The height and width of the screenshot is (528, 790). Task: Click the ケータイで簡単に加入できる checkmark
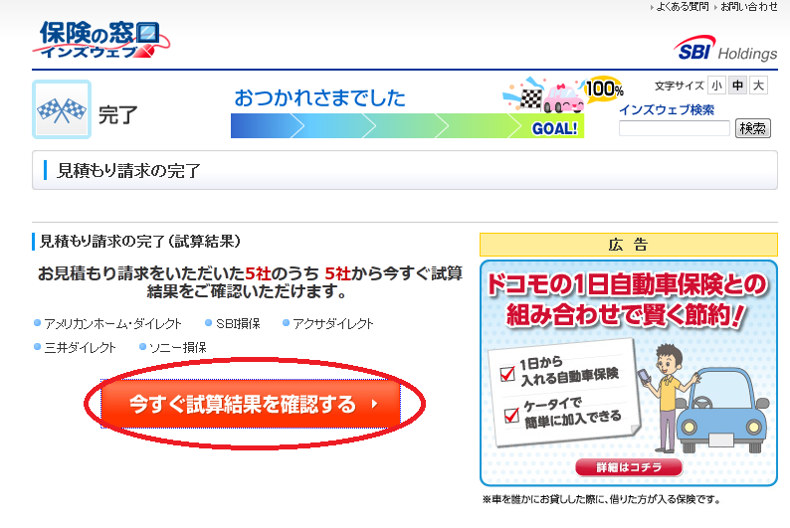click(x=511, y=415)
